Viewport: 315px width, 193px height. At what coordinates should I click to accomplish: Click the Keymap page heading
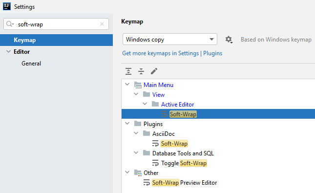132,21
